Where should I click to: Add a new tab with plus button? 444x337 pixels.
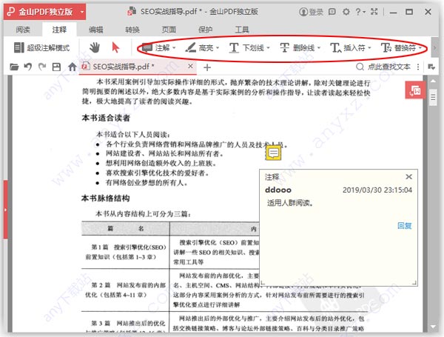coord(207,67)
